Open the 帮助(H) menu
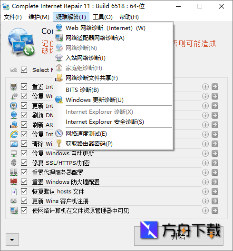 click(129, 17)
